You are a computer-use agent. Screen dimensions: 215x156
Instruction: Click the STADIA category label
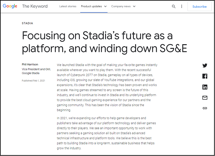point(28,23)
